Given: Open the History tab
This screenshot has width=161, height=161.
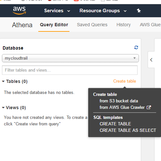Looking at the screenshot, I should pos(124,25).
